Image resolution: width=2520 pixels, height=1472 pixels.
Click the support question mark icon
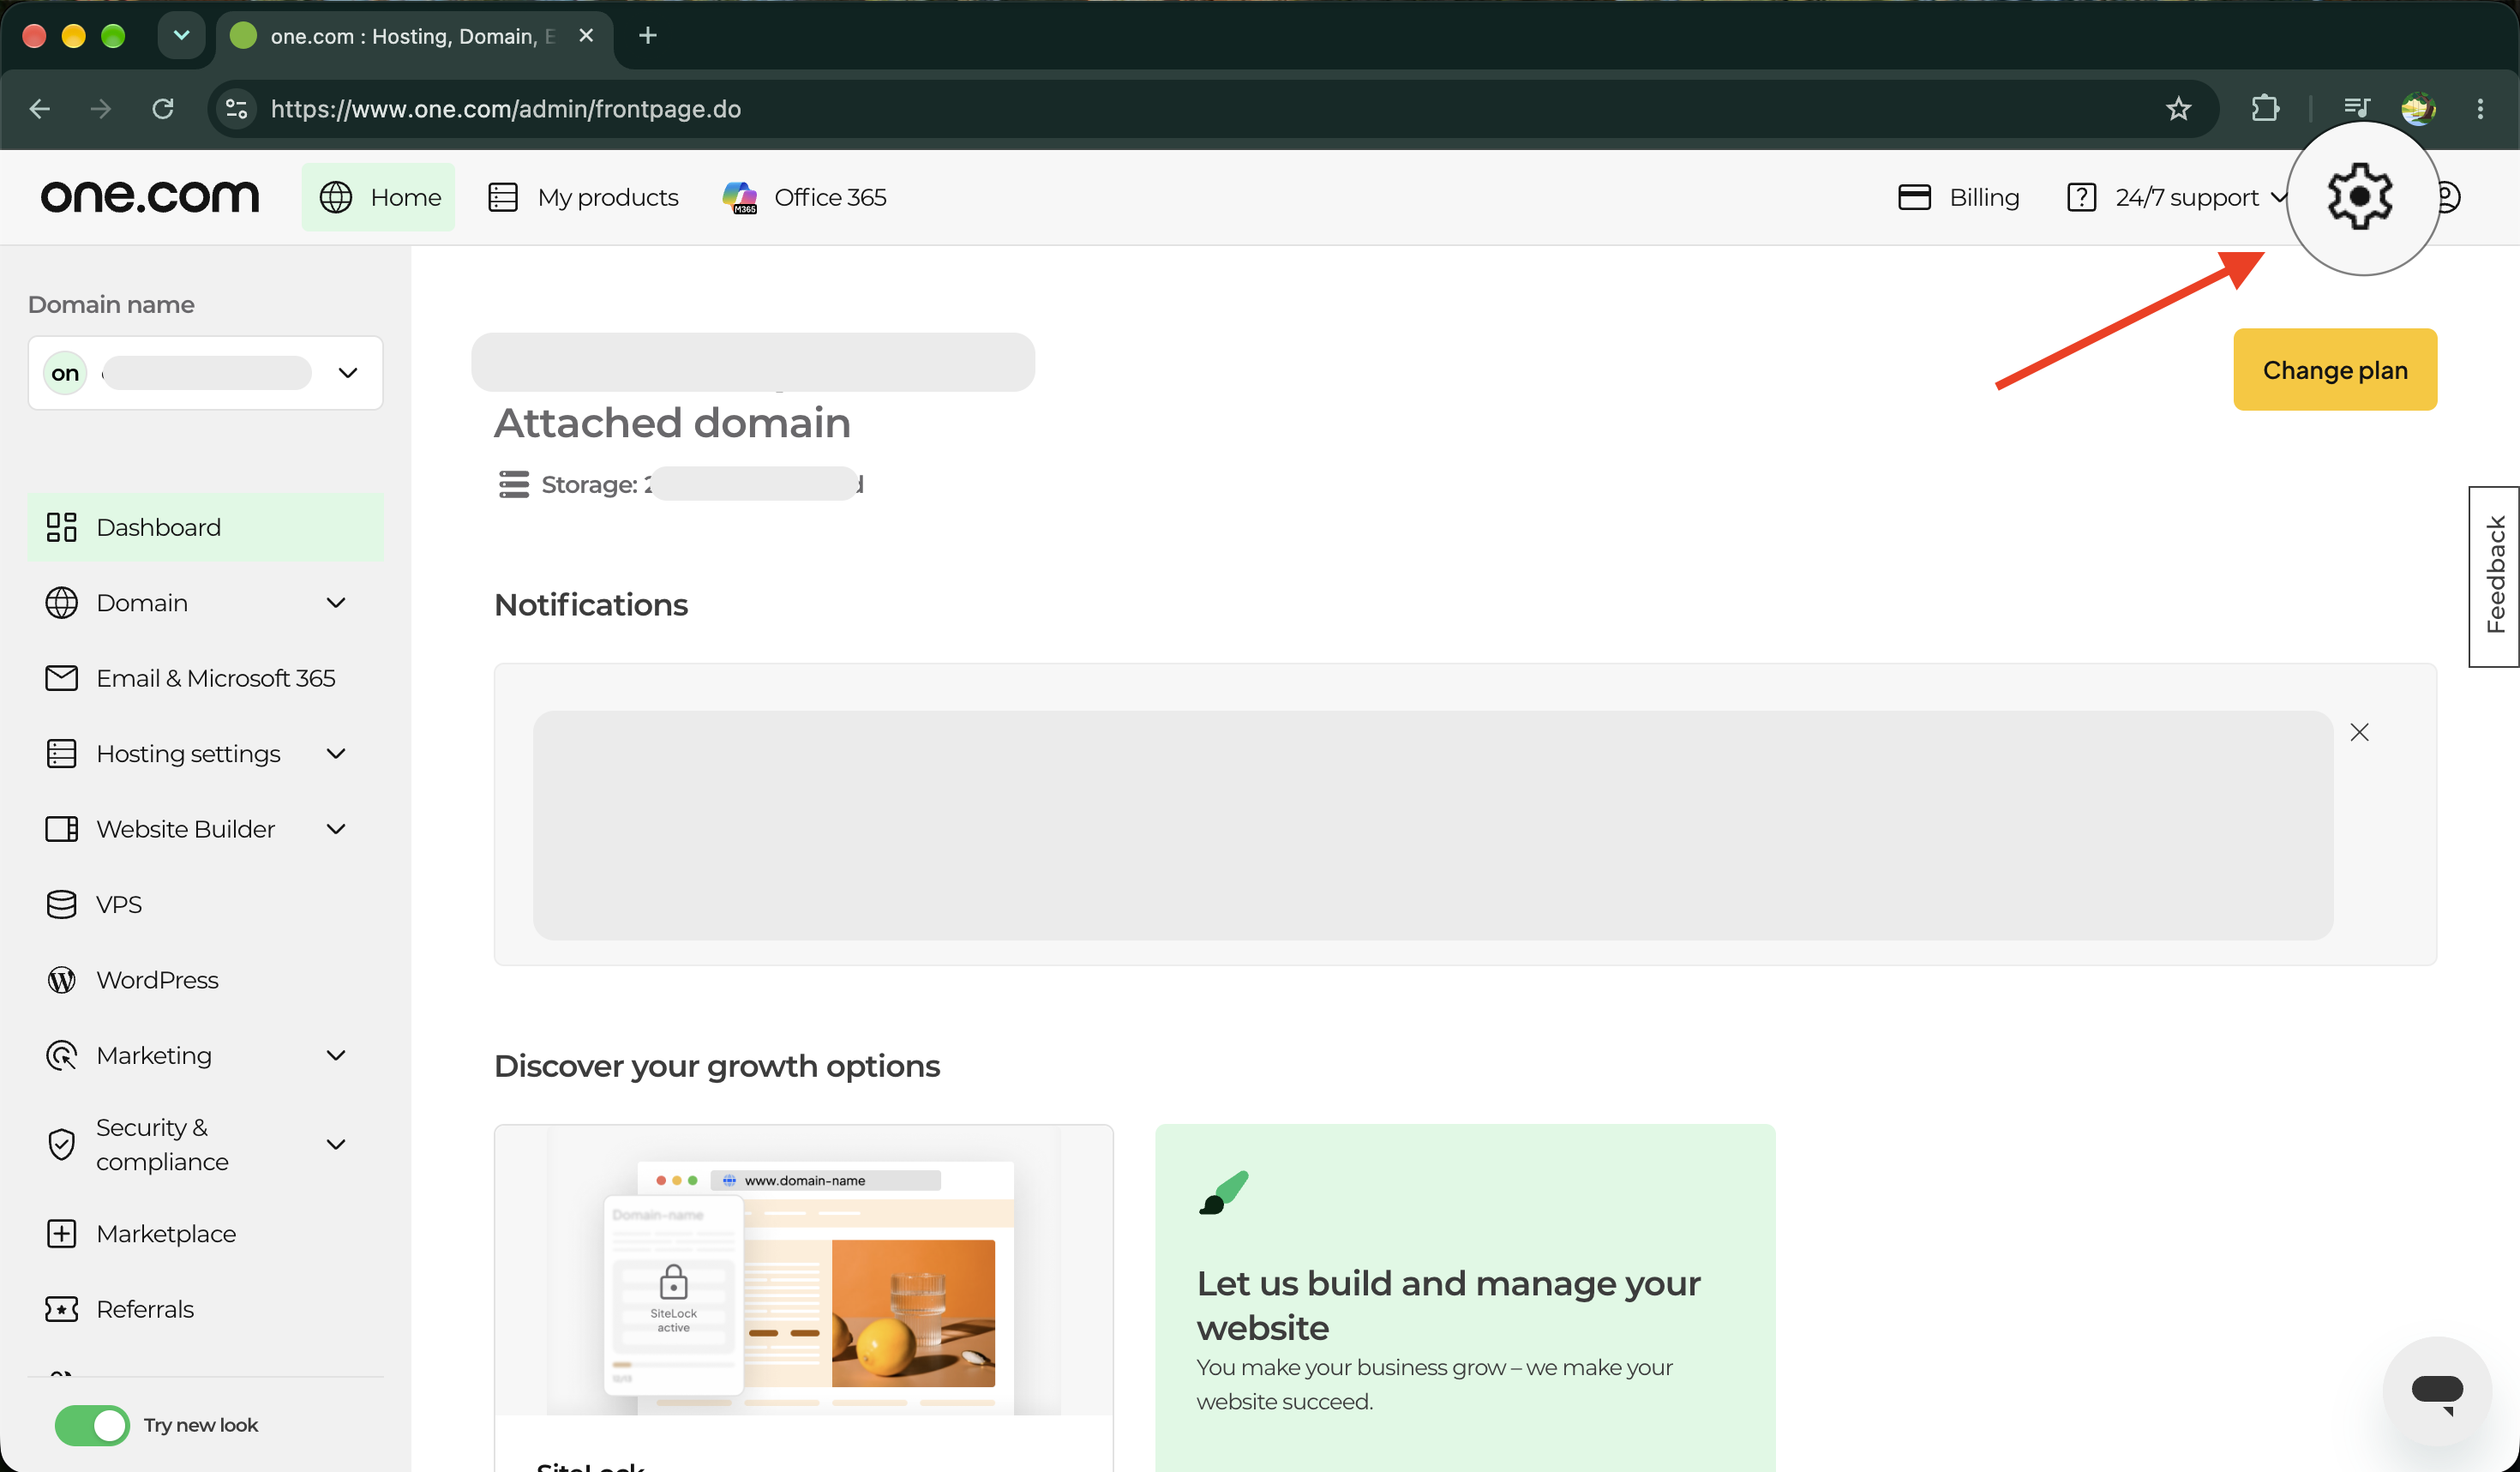(2081, 197)
